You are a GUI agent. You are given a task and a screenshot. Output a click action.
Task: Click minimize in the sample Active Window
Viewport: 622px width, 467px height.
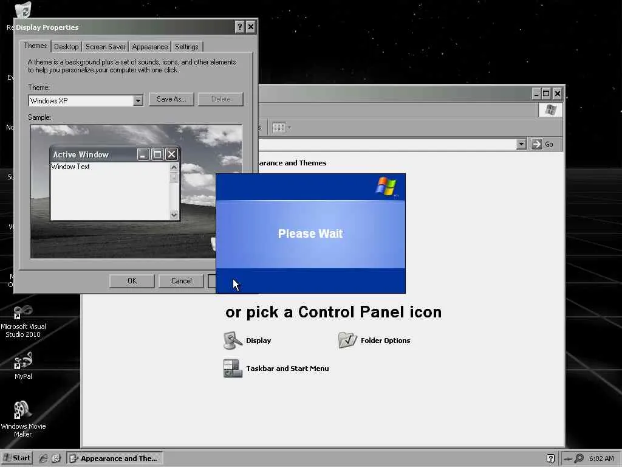[x=143, y=154]
